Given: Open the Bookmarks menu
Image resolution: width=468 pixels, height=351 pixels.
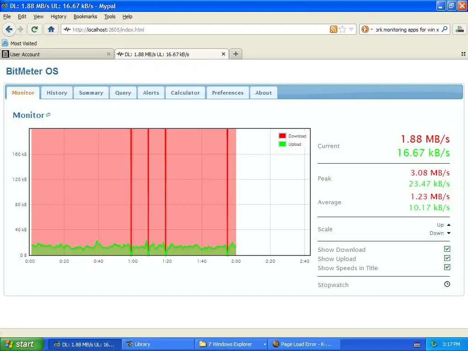Looking at the screenshot, I should point(85,16).
